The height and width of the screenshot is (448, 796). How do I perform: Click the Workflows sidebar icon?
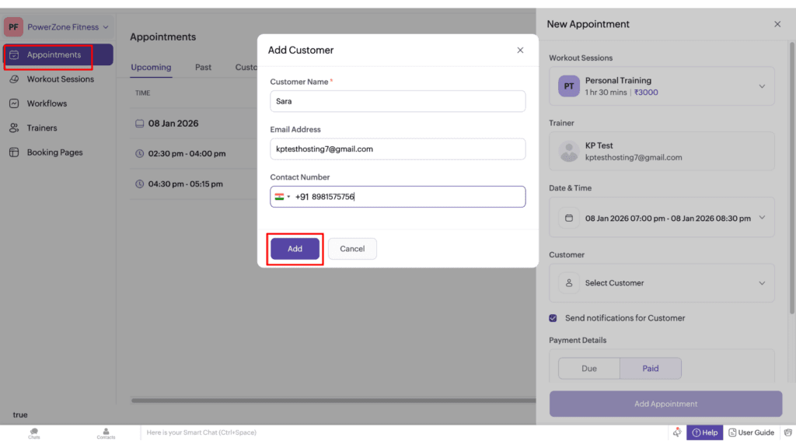click(13, 103)
